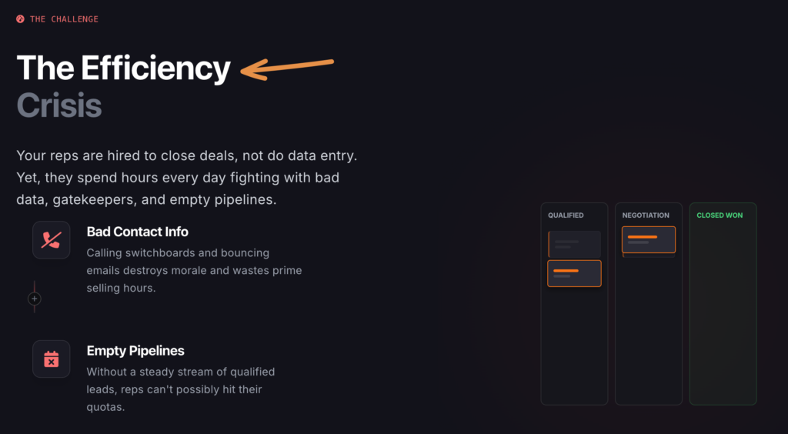Click the red icon beside THE CHALLENGE
Screen dimensions: 788x434
[x=21, y=19]
